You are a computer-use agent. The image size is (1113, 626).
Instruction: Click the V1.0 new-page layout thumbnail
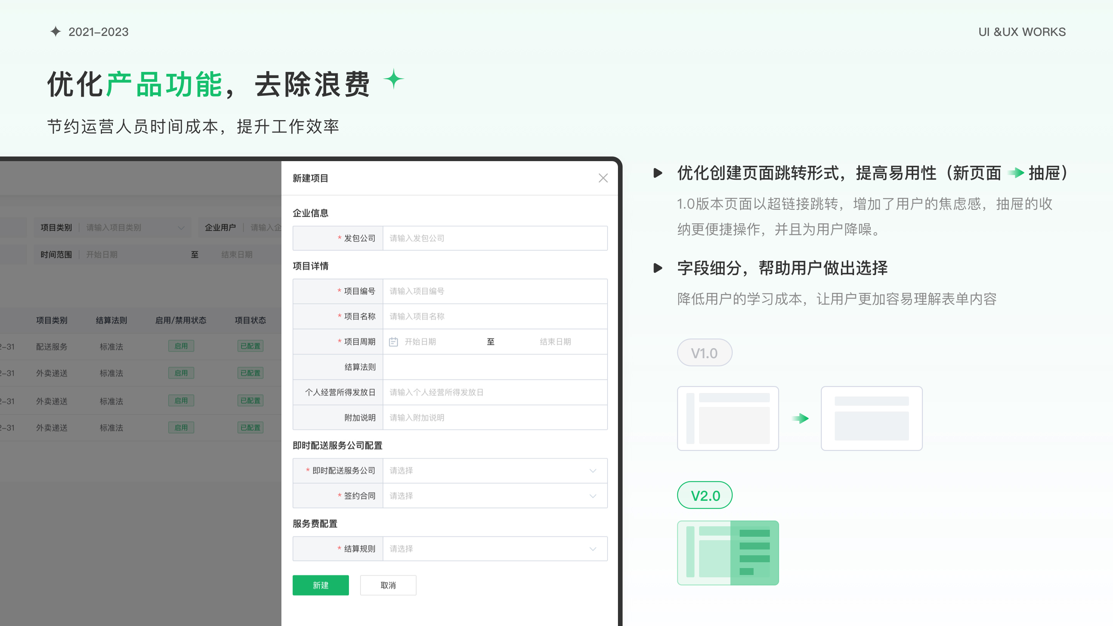tap(871, 418)
